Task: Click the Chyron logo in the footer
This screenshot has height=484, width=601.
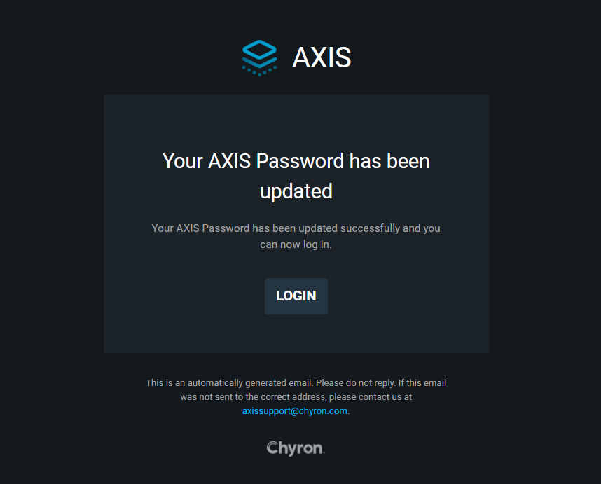Action: [x=296, y=448]
